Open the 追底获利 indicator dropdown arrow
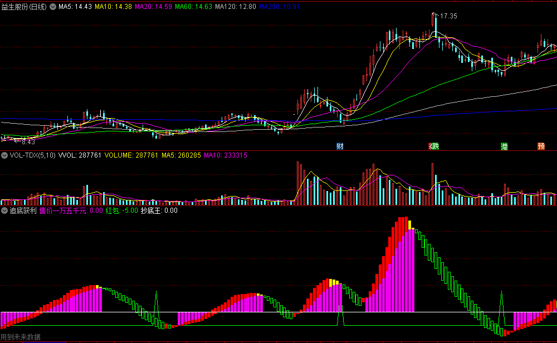 click(4, 210)
